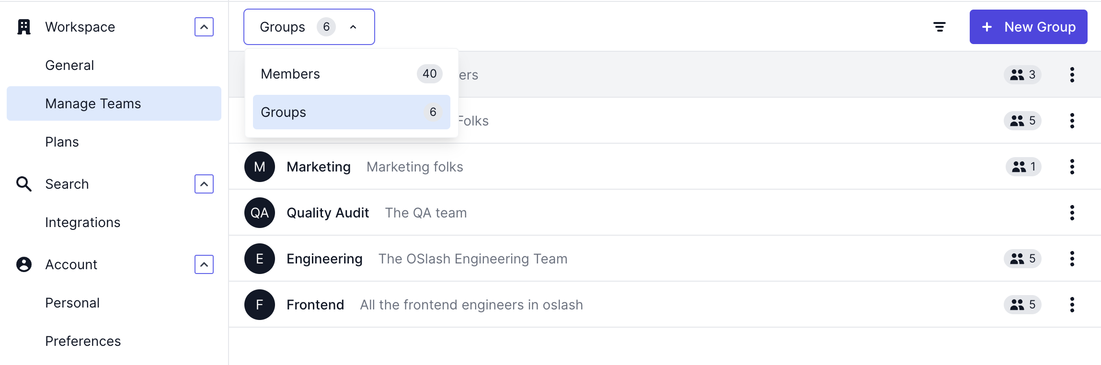Close the Groups dropdown selector
Viewport: 1101px width, 365px height.
309,27
